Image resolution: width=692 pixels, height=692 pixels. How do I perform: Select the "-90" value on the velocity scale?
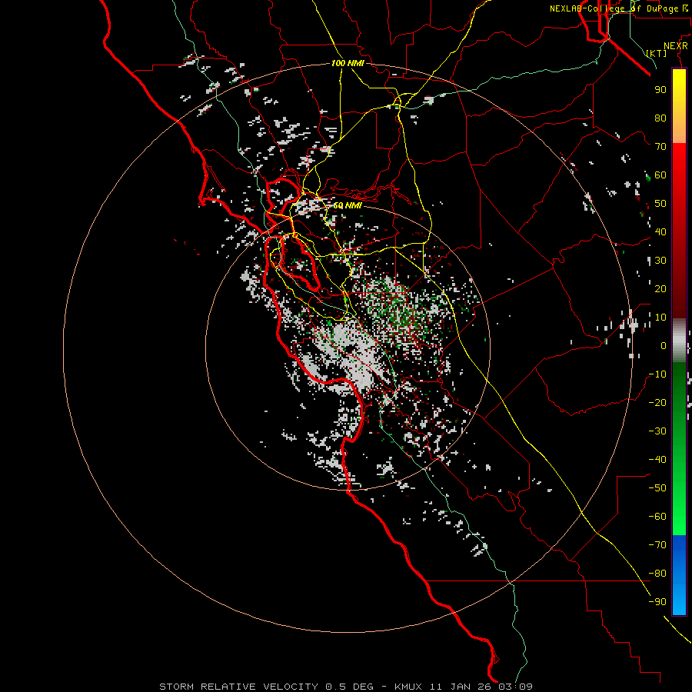click(x=657, y=602)
